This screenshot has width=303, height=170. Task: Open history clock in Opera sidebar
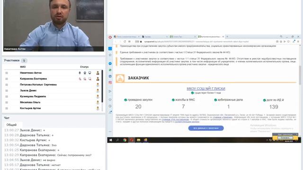110,106
